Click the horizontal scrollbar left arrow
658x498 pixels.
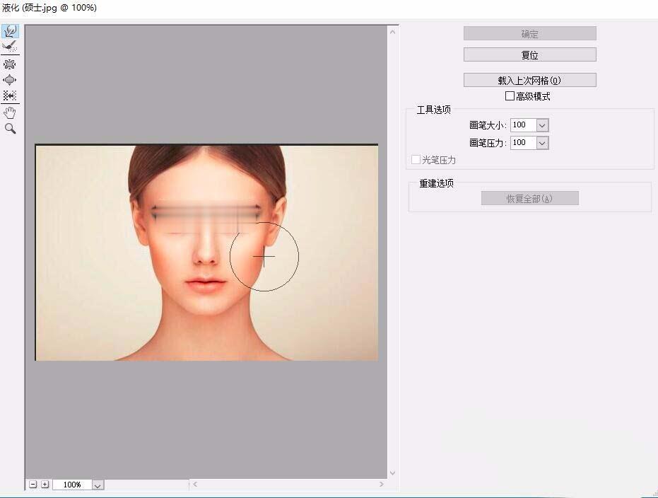click(195, 484)
